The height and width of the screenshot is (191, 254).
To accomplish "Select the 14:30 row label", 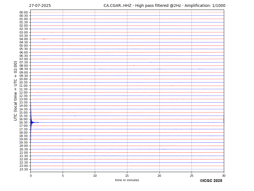I will tap(24, 109).
